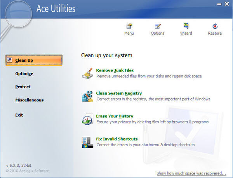
Task: Click 'Remove unneeded files from your disks' description
Action: pyautogui.click(x=149, y=76)
